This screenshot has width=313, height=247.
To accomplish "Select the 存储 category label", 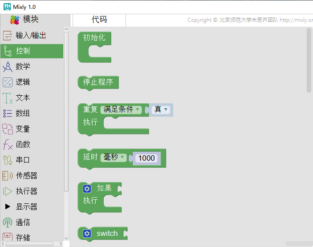I will click(x=23, y=237).
